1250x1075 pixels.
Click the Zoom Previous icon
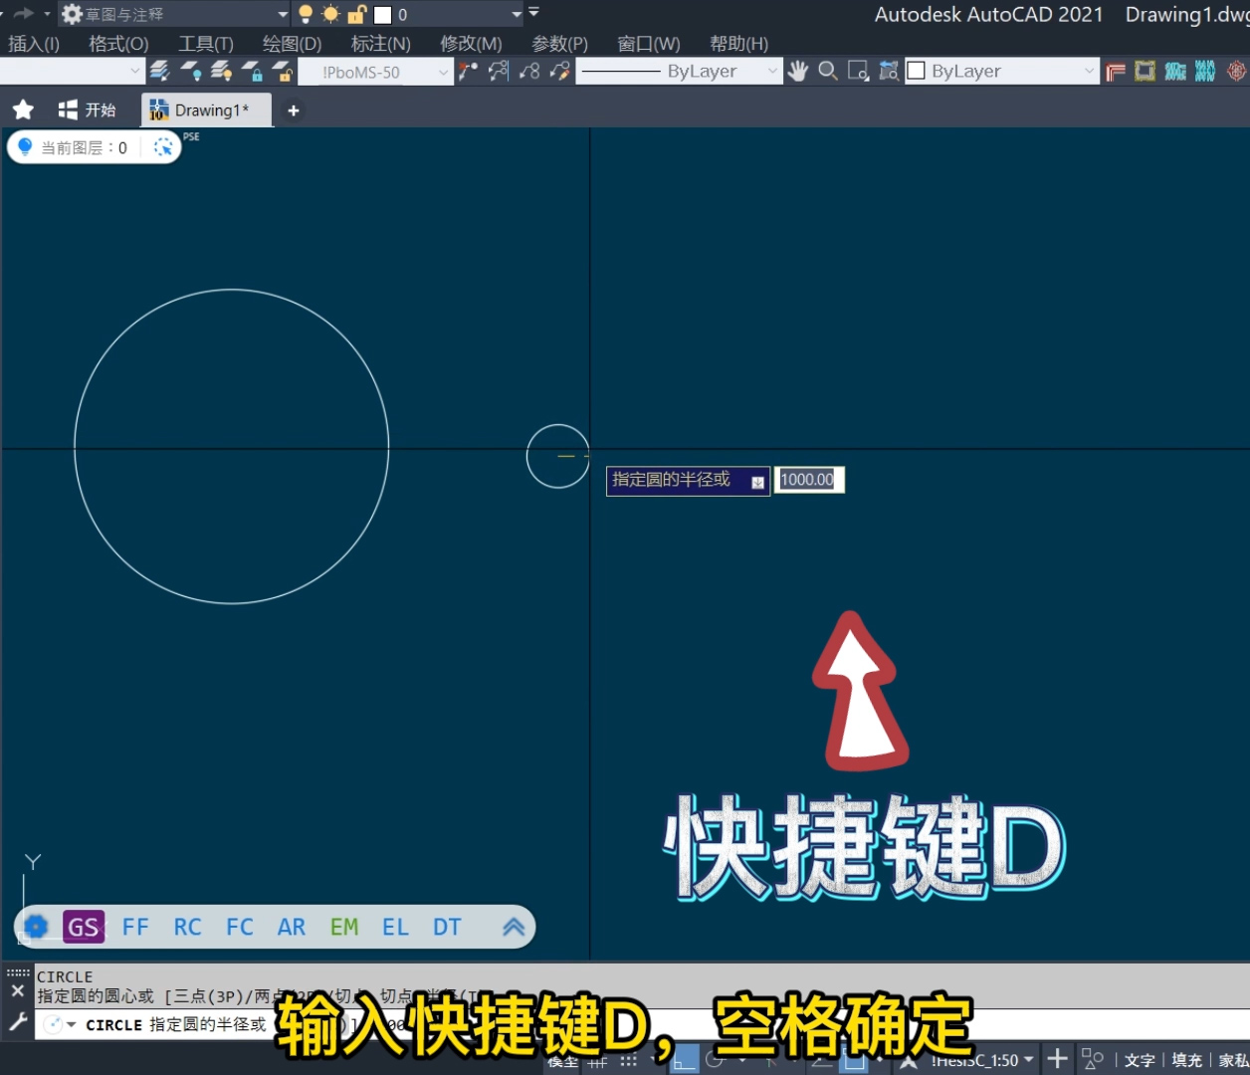click(889, 71)
